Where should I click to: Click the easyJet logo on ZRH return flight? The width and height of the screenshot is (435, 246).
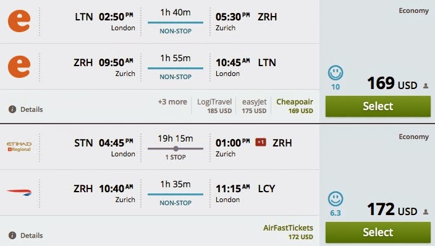coord(19,67)
